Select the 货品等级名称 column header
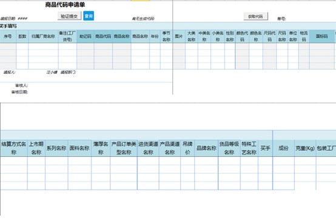 (x=229, y=148)
